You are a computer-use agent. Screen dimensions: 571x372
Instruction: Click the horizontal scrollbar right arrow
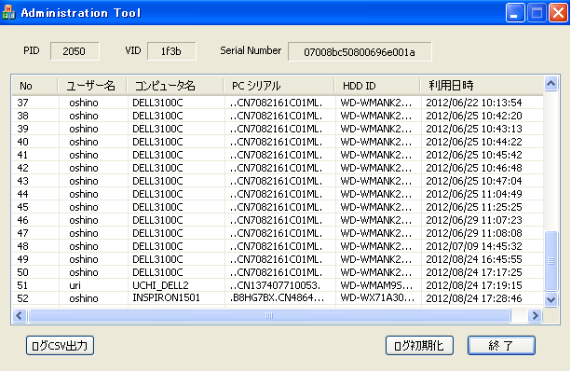click(535, 315)
